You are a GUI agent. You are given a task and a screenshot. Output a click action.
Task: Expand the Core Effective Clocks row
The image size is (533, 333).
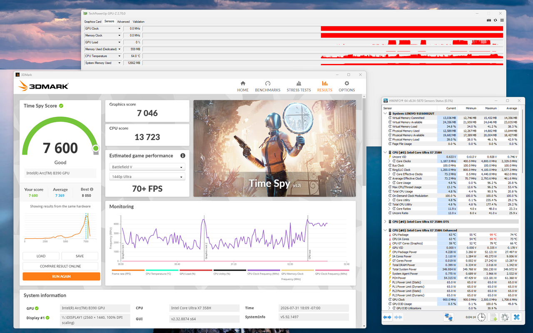click(x=389, y=174)
